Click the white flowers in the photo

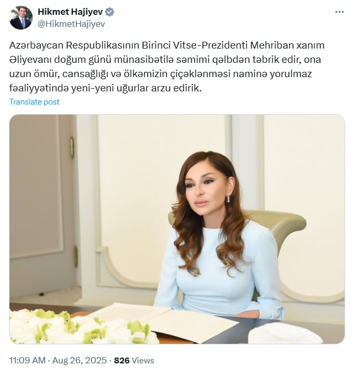[82, 326]
